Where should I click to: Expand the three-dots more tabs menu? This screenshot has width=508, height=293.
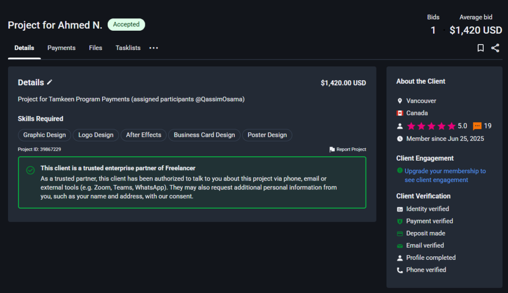pos(154,48)
